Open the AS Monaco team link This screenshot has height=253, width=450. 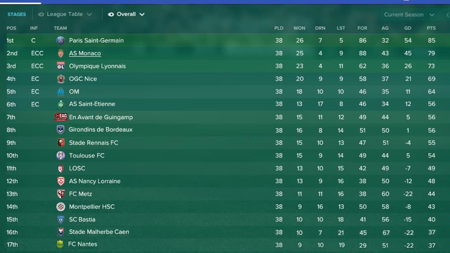[85, 53]
